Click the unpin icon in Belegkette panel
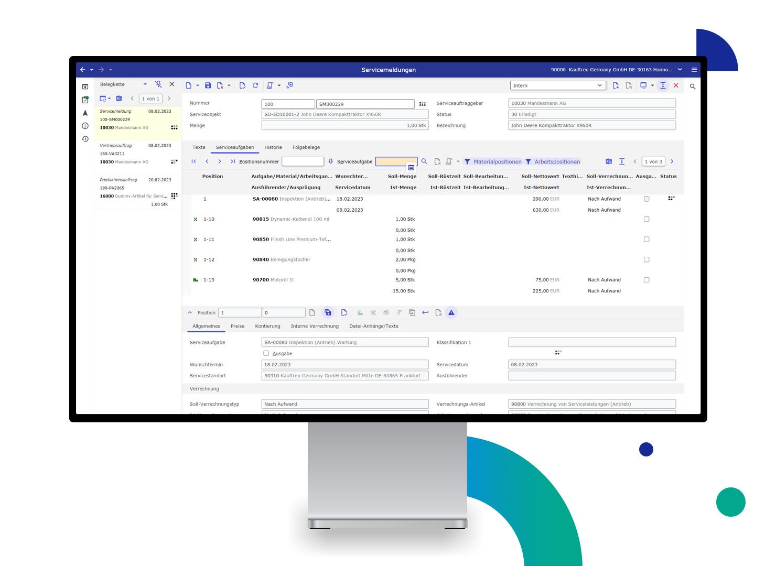Viewport: 776px width, 566px height. [158, 84]
